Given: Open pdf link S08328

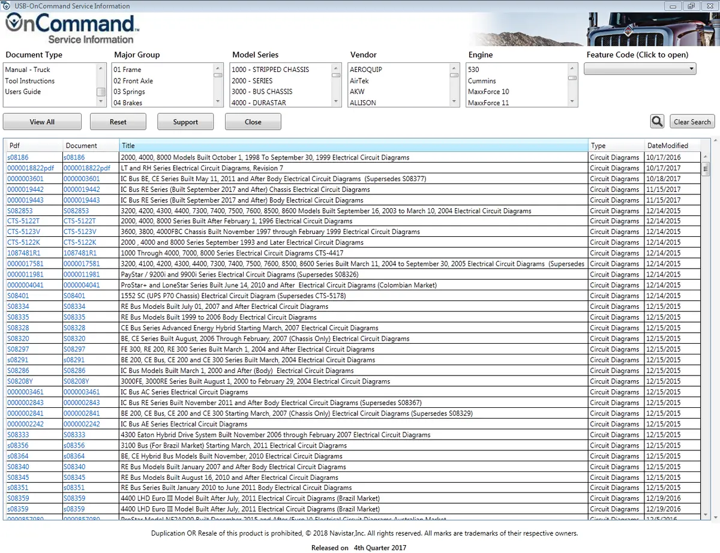Looking at the screenshot, I should tap(18, 328).
